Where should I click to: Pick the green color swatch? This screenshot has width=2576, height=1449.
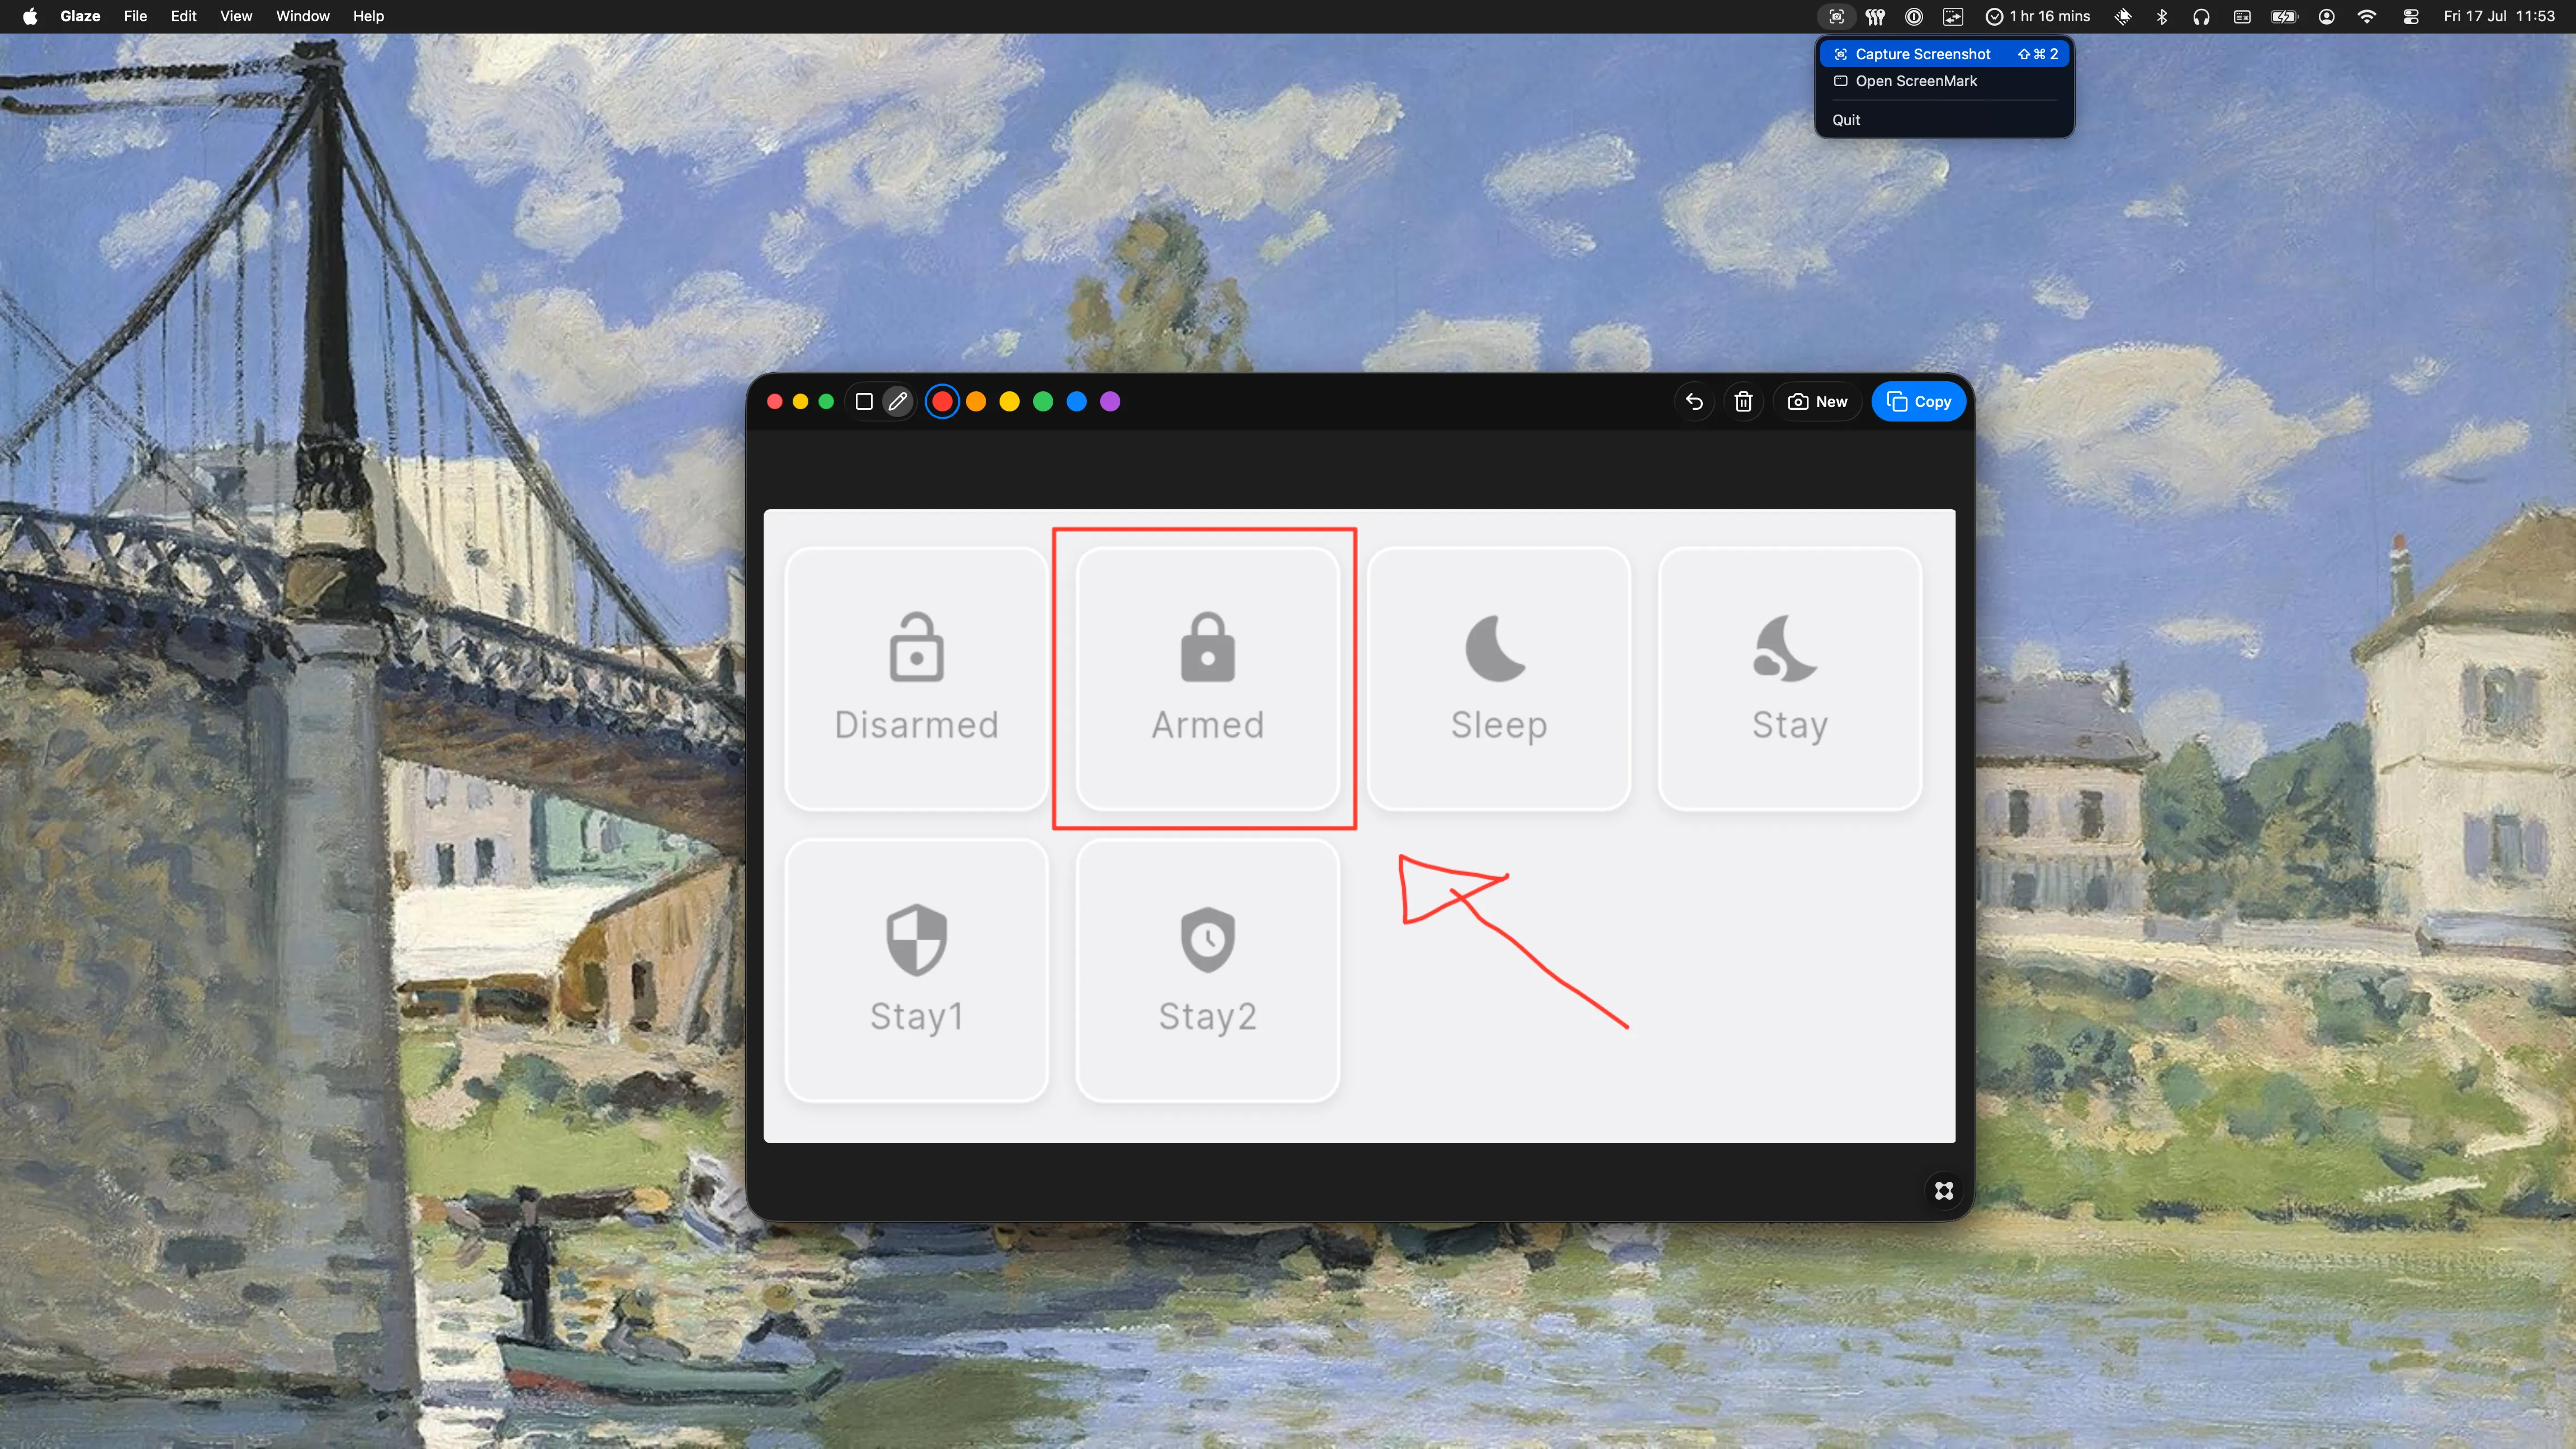click(x=1043, y=402)
